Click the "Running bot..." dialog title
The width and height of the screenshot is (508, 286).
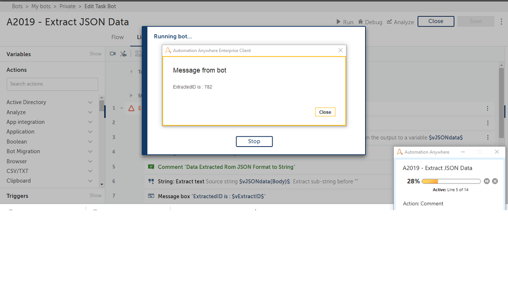[x=173, y=37]
